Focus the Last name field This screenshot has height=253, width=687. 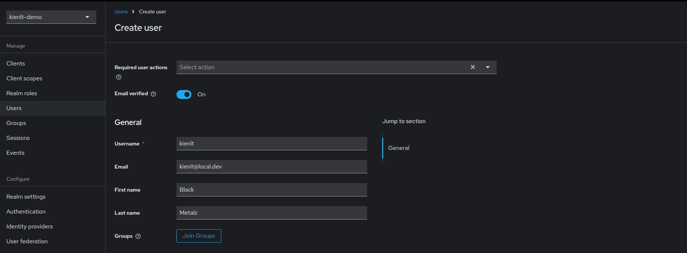(272, 213)
